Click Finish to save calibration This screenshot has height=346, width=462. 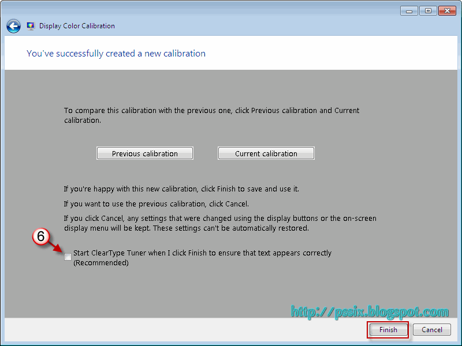(x=388, y=329)
